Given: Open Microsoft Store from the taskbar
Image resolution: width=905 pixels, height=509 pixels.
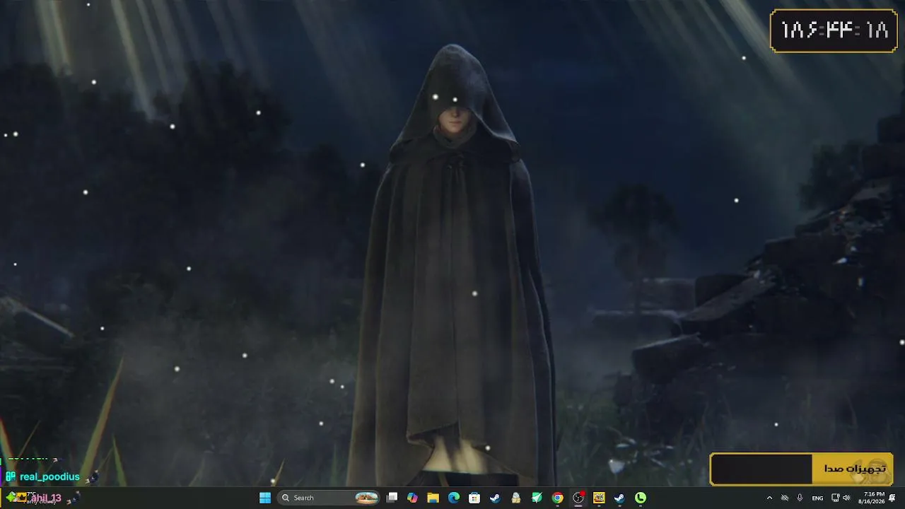Looking at the screenshot, I should (474, 498).
